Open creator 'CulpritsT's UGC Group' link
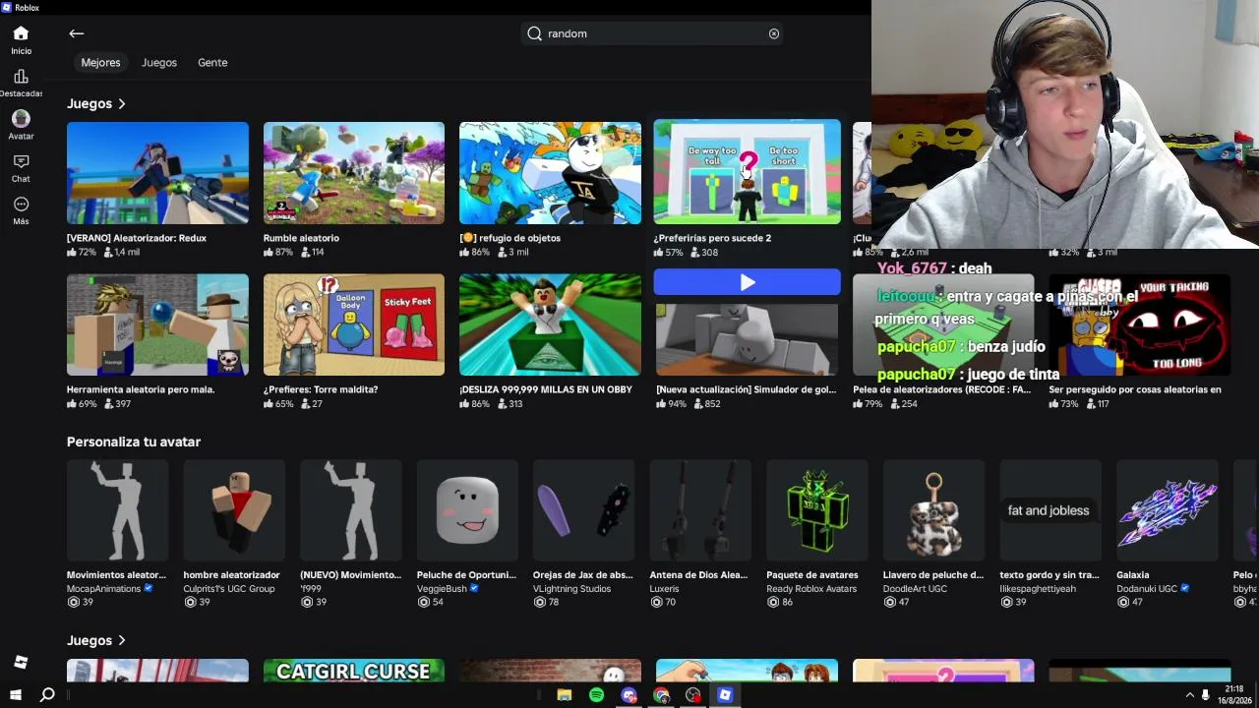The width and height of the screenshot is (1259, 708). tap(229, 589)
